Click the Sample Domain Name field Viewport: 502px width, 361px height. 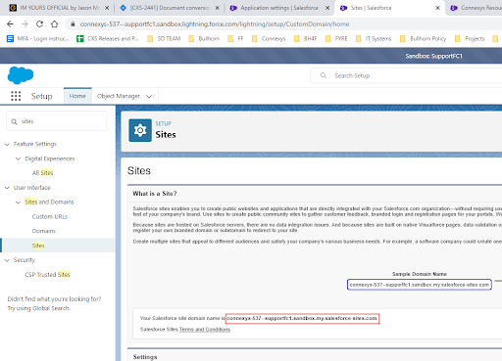420,285
